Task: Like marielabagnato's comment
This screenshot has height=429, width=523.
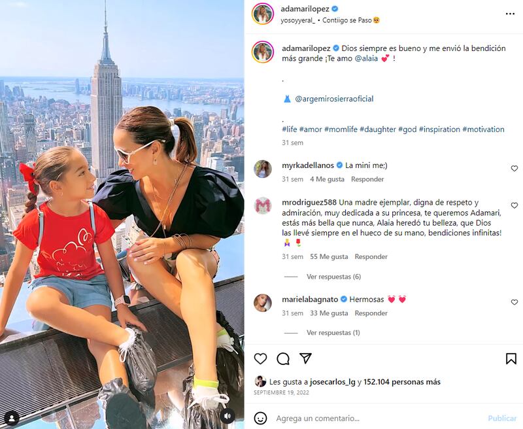Action: (x=515, y=302)
